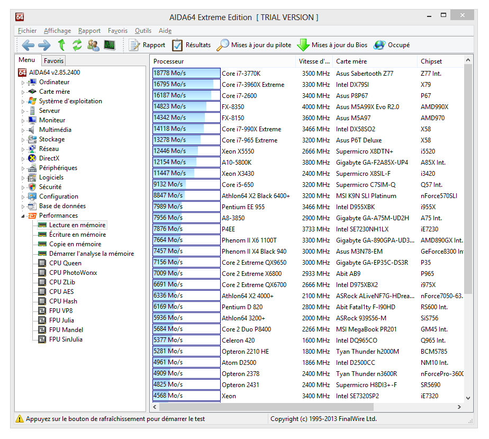This screenshot has width=489, height=439.
Task: Select Copie en mémoire benchmark
Action: click(x=75, y=244)
